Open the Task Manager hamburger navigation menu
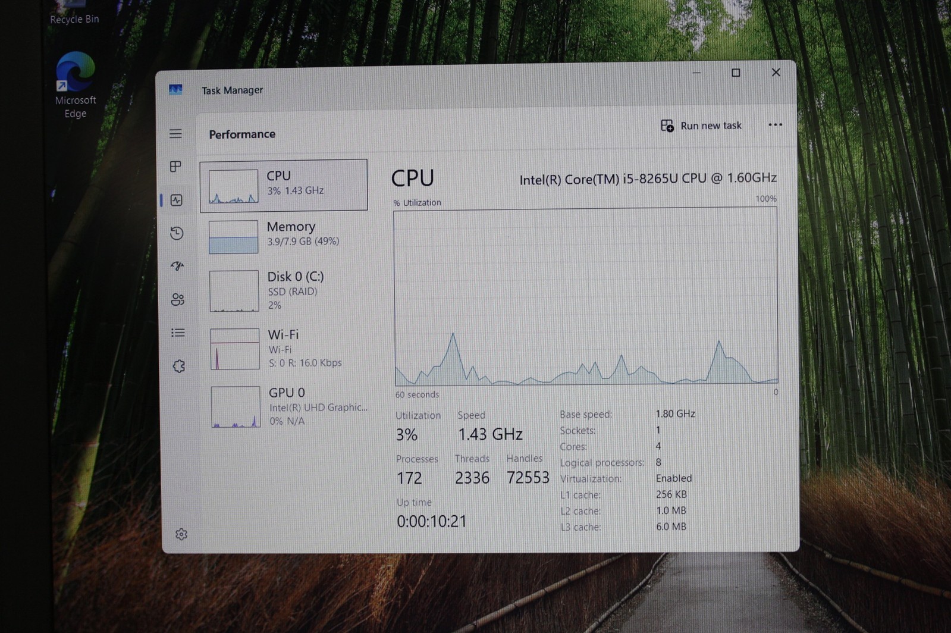Image resolution: width=951 pixels, height=633 pixels. tap(175, 134)
